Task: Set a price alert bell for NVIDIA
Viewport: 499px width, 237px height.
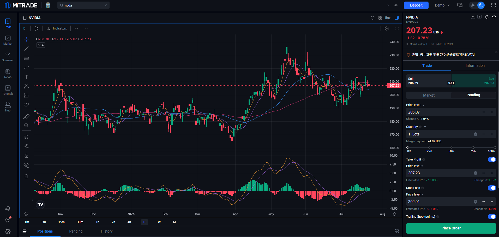Action: click(x=487, y=17)
